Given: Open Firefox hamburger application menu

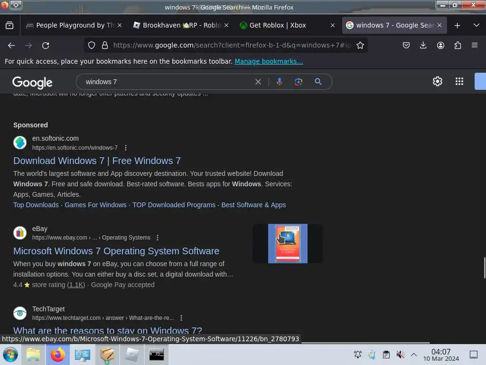Looking at the screenshot, I should [475, 45].
